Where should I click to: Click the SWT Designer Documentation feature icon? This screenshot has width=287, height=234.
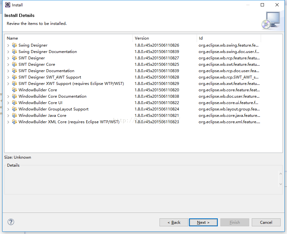coord(14,71)
